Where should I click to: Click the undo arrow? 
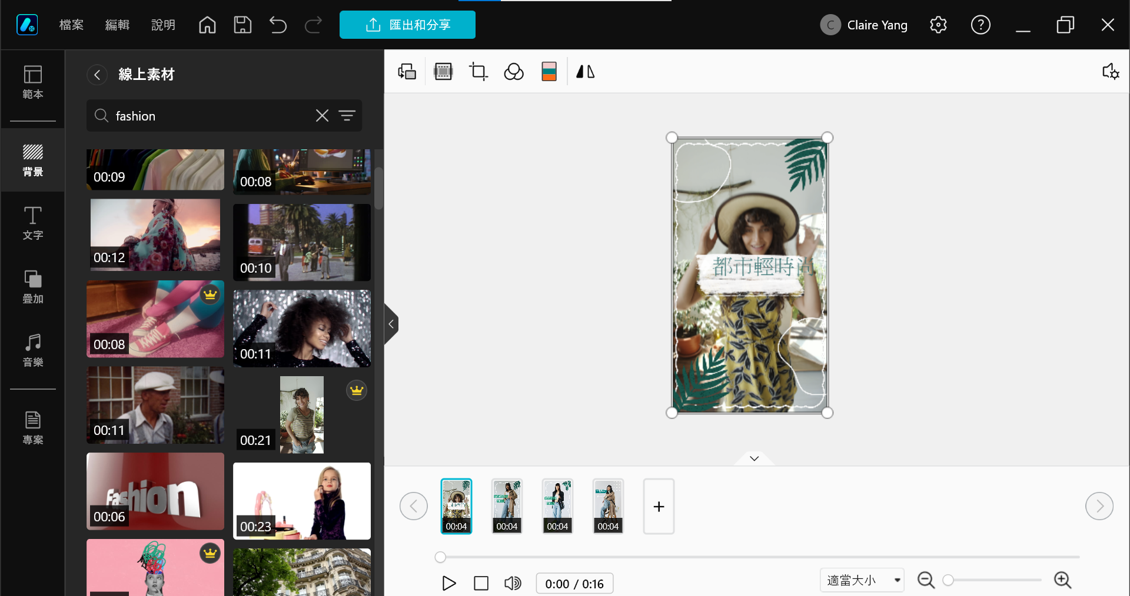[278, 25]
